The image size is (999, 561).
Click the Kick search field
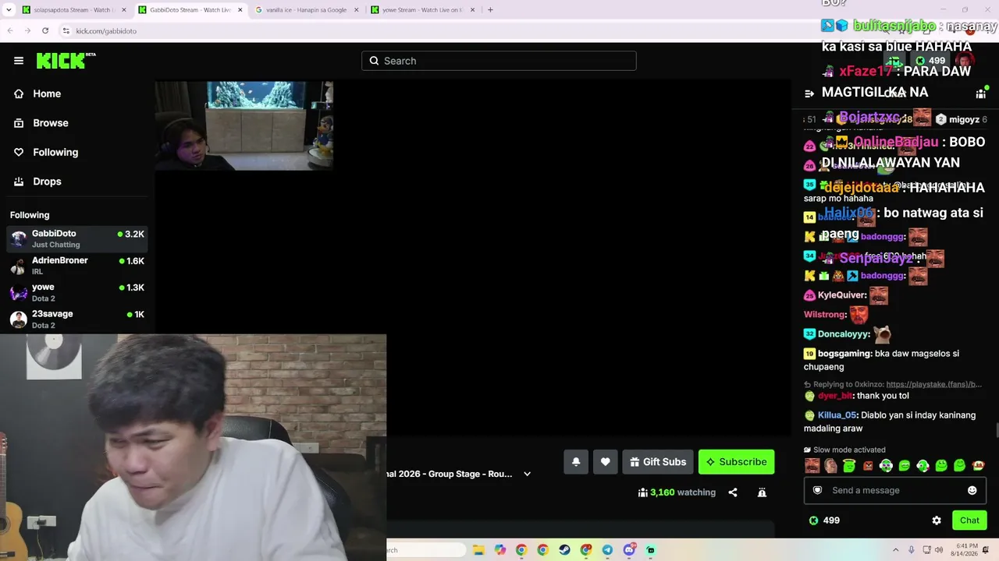pos(499,61)
